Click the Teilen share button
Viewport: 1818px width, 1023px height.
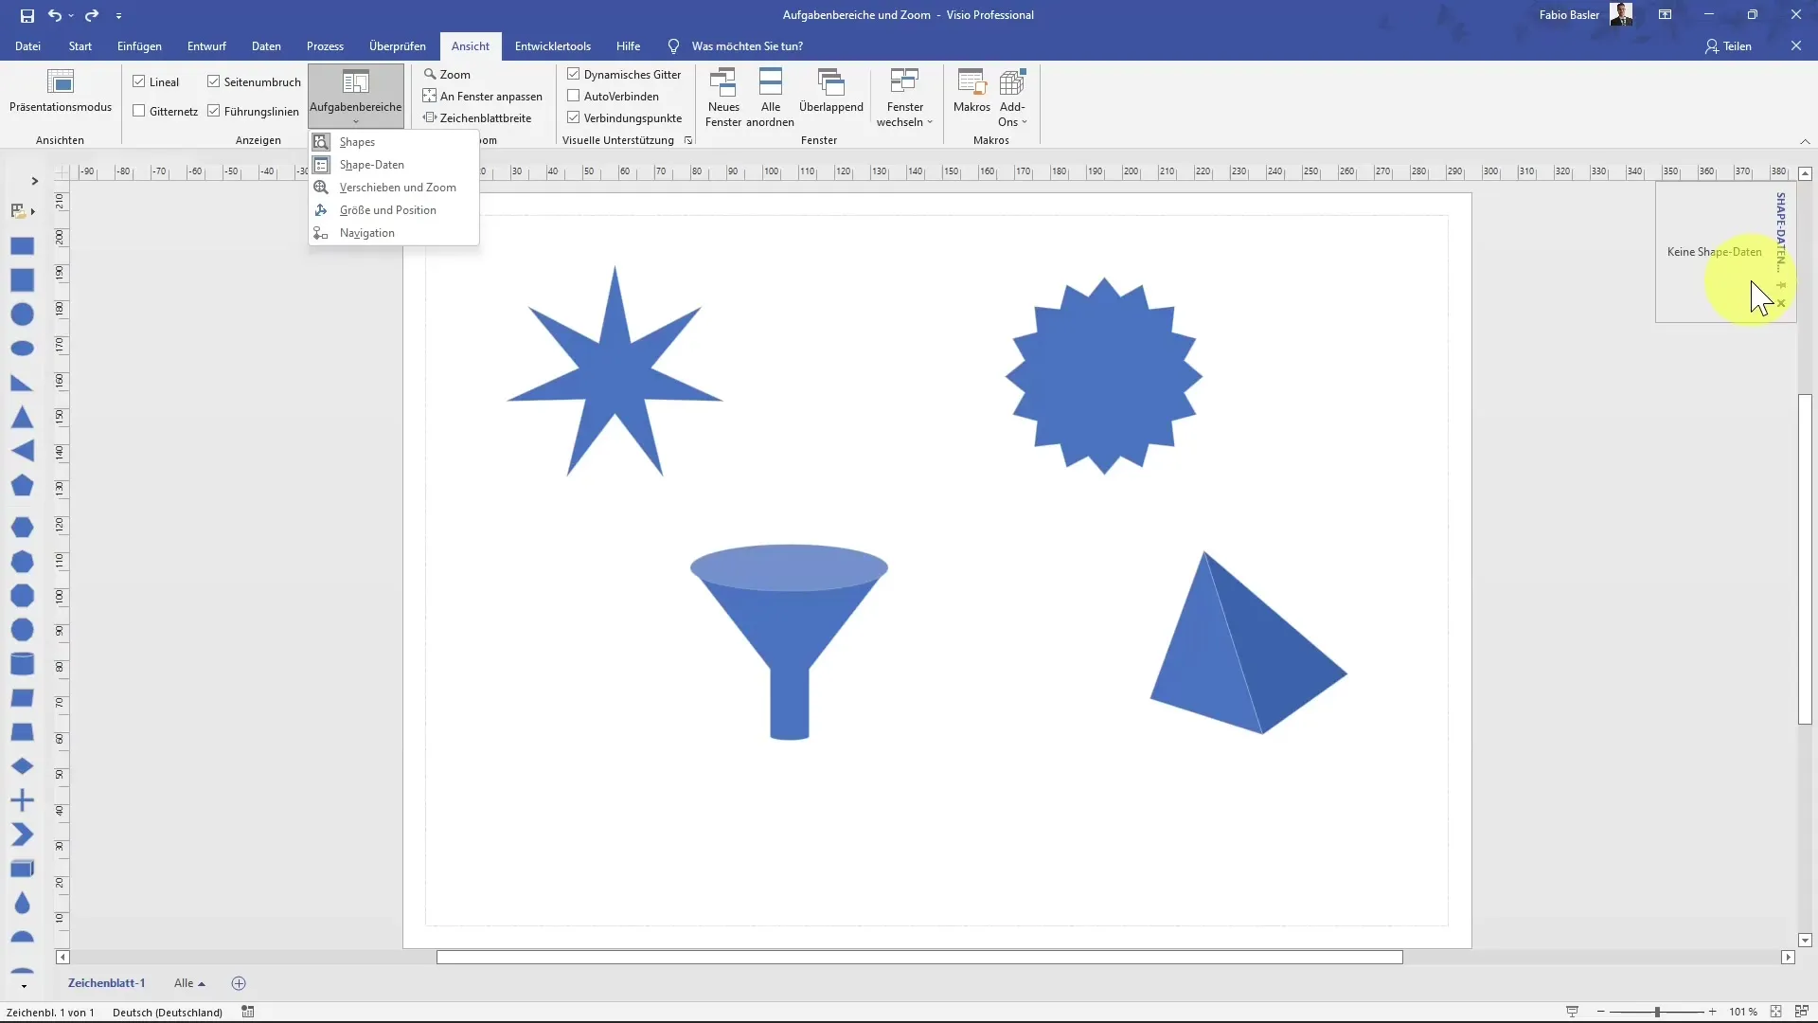coord(1729,45)
